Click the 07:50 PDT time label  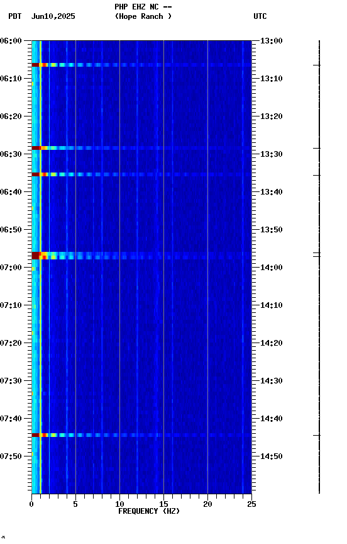coord(11,457)
